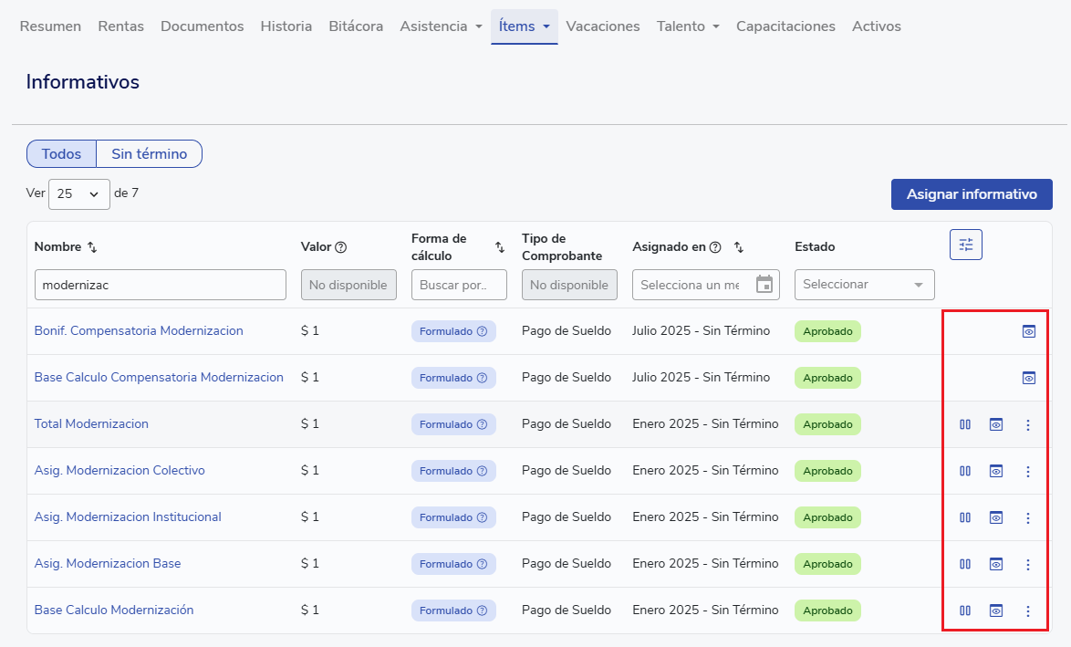1071x647 pixels.
Task: View details icon for Base Calculo Modernización
Action: point(996,610)
